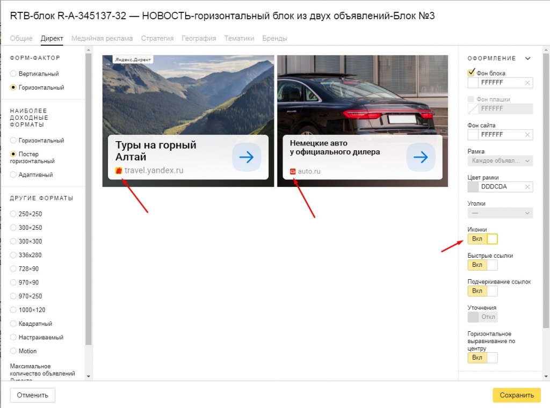Image resolution: width=550 pixels, height=408 pixels.
Task: Select the Motion format
Action: click(13, 351)
